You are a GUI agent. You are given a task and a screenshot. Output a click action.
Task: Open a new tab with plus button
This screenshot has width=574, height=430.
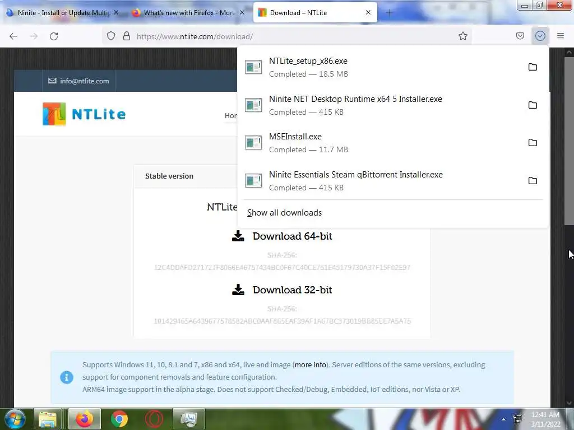[389, 13]
